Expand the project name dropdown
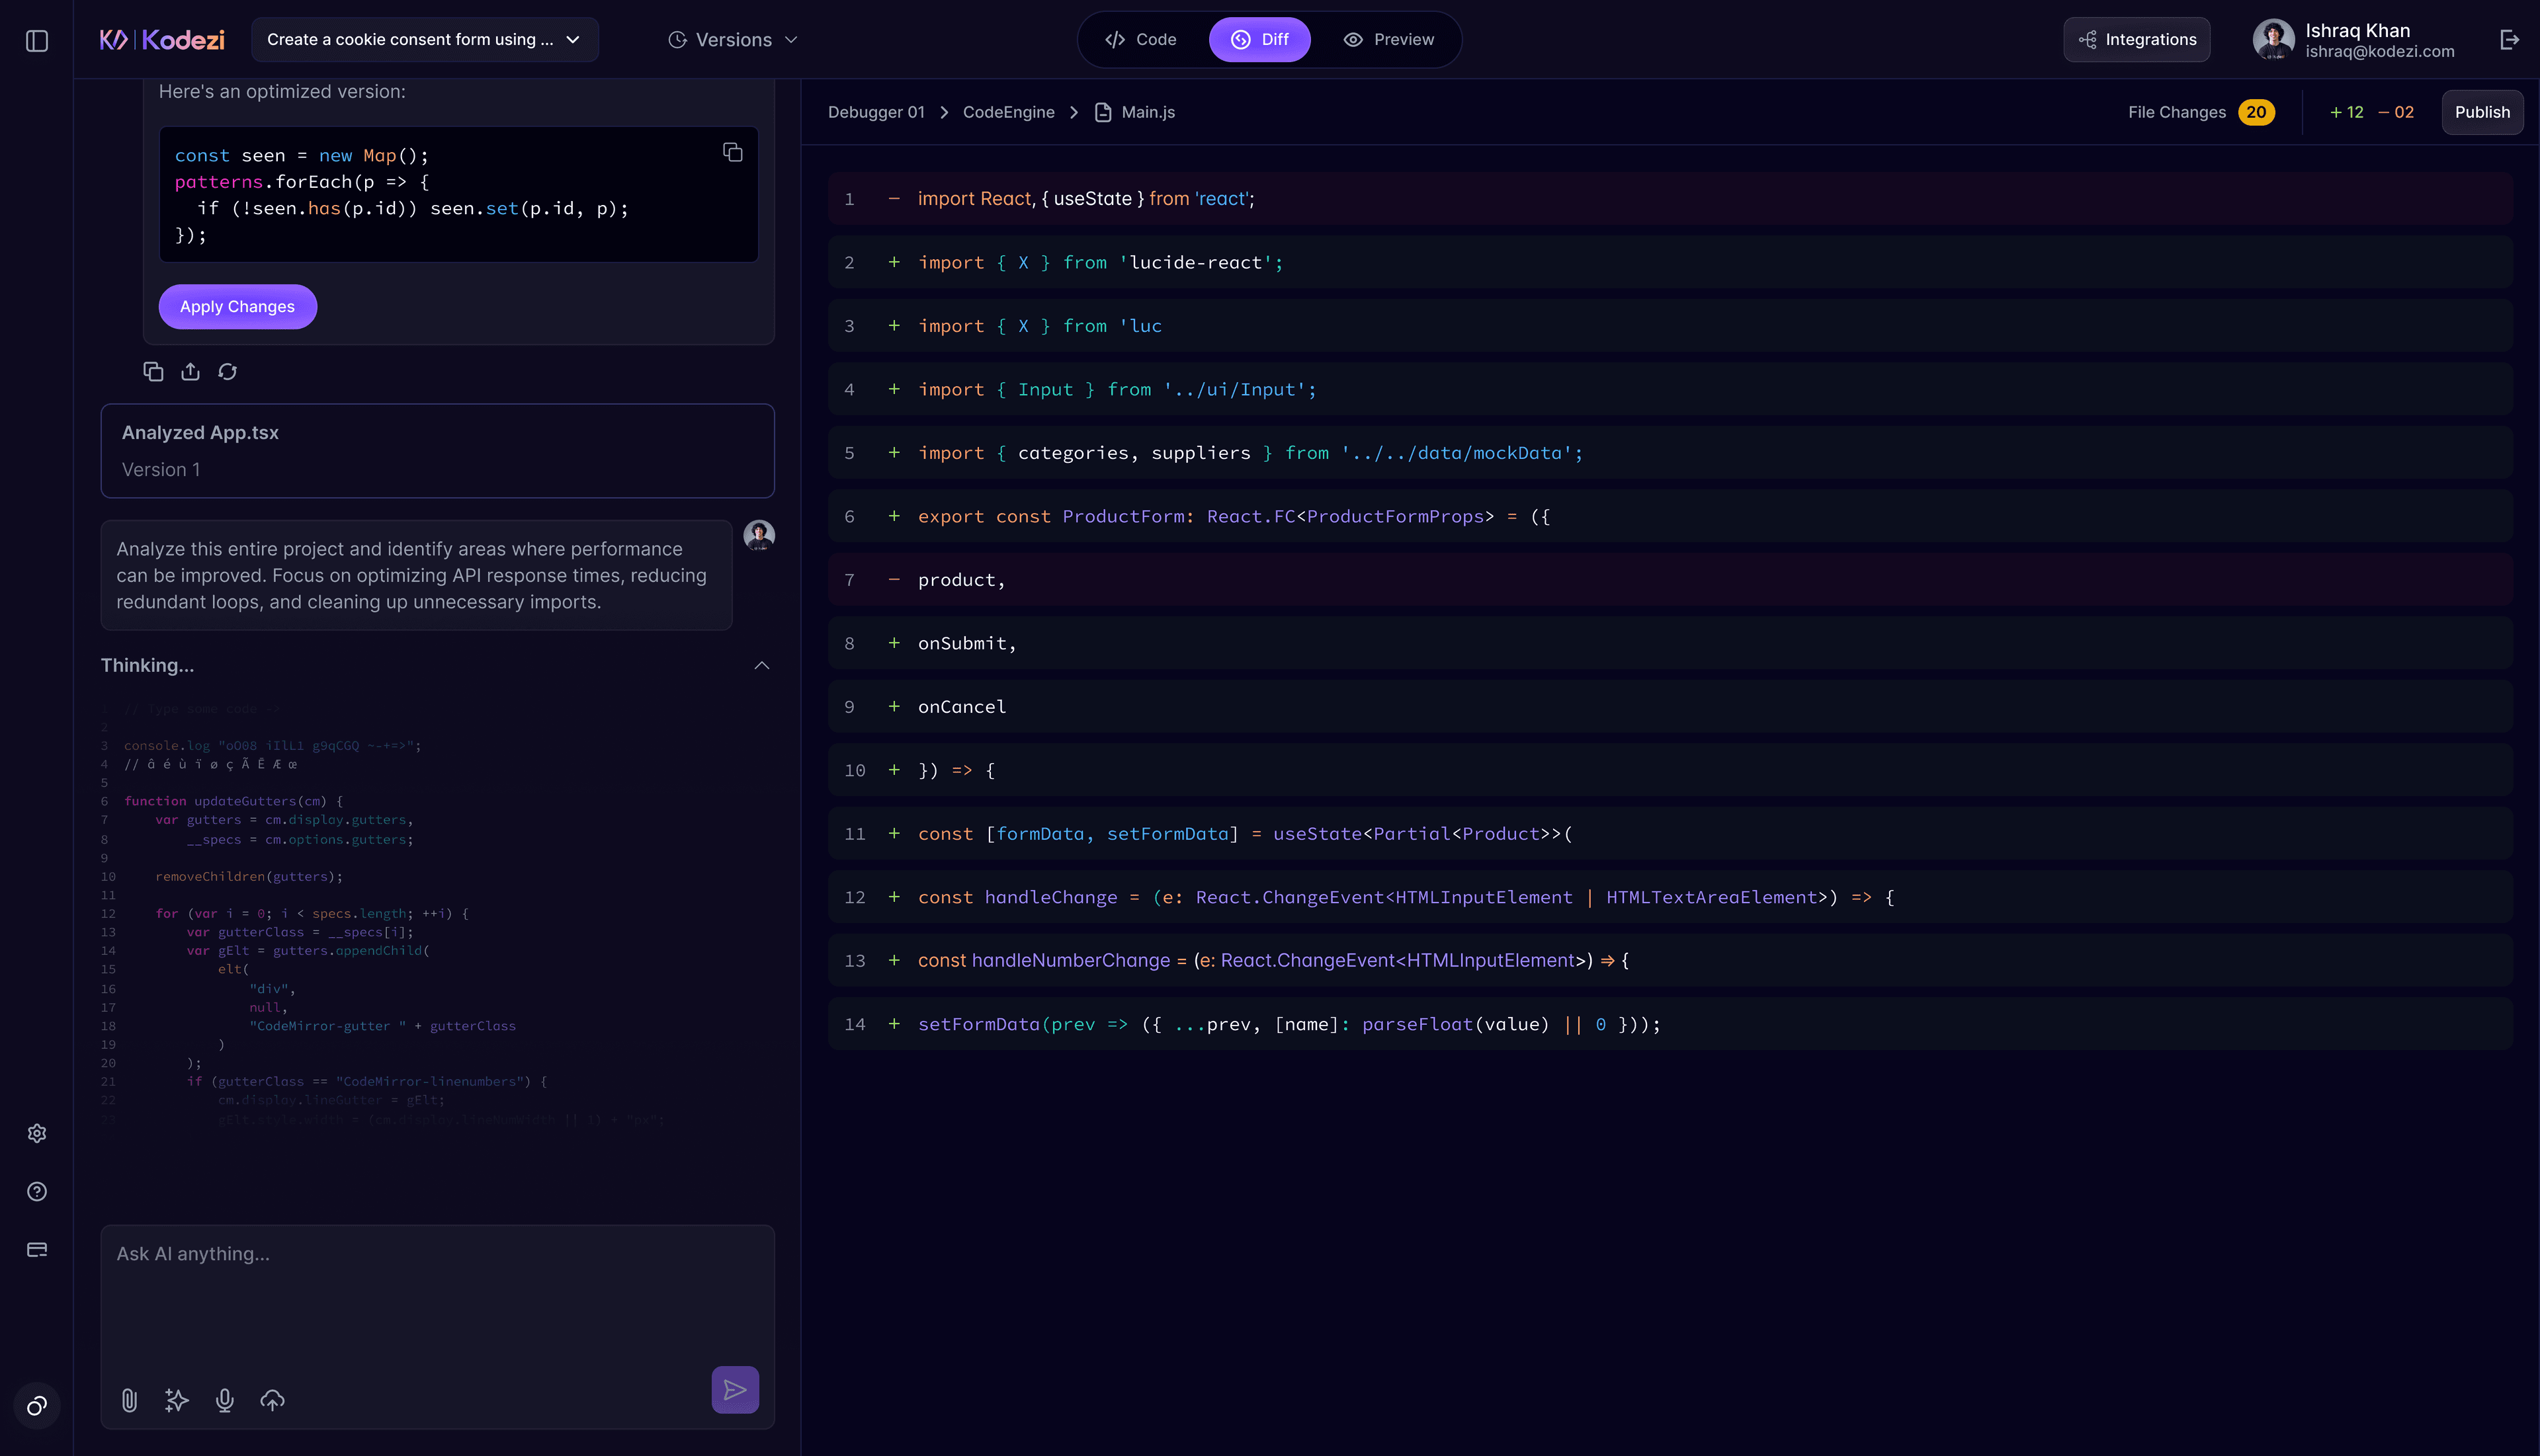The width and height of the screenshot is (2540, 1456). pos(424,40)
